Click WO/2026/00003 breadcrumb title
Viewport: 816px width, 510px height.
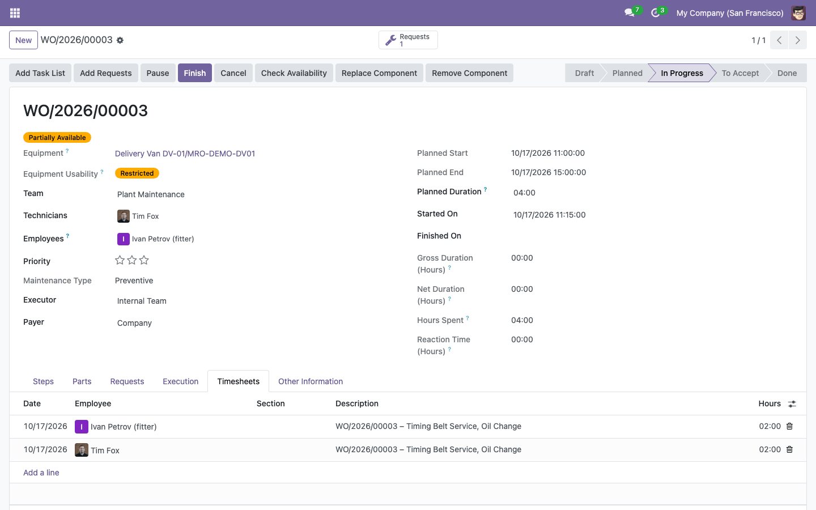tap(76, 40)
